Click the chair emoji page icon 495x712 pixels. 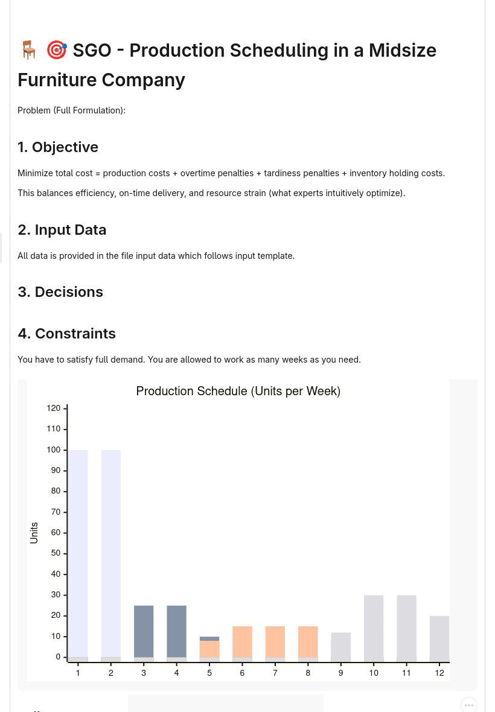[28, 50]
